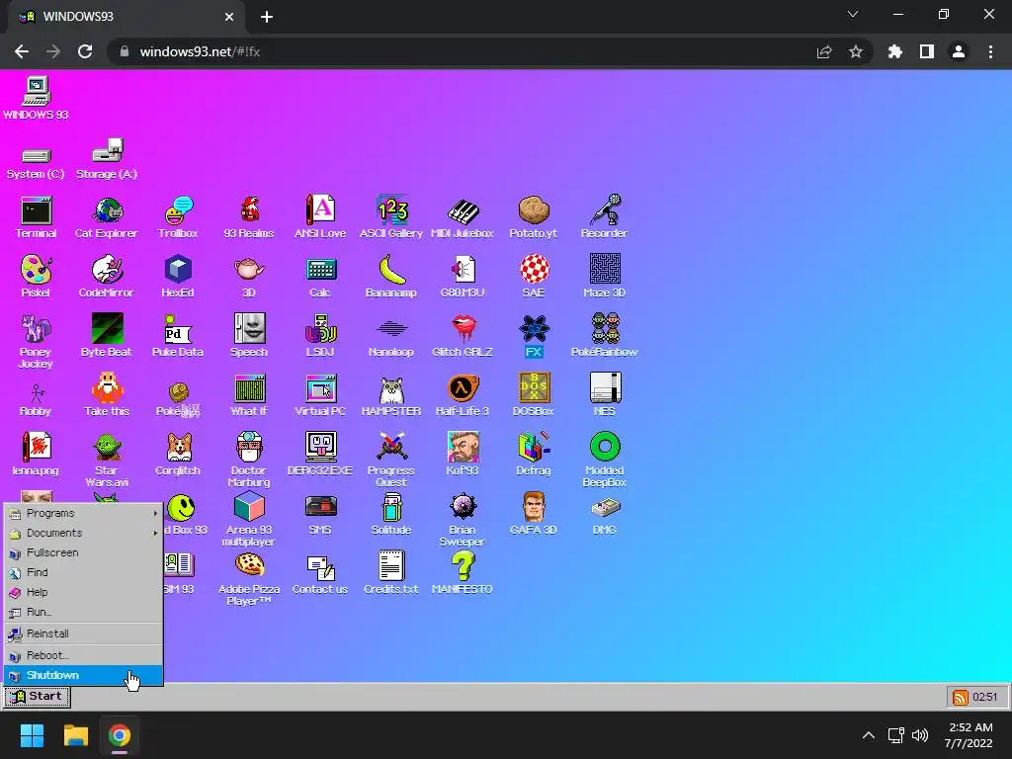Open the volume speaker tray icon
Screen dimensions: 1012x759
tap(920, 735)
